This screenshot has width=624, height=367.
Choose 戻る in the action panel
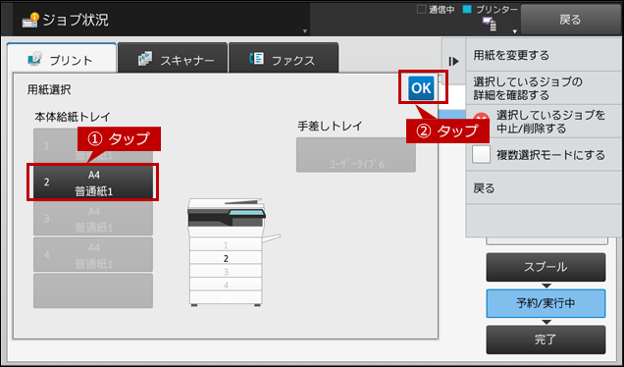pyautogui.click(x=544, y=187)
